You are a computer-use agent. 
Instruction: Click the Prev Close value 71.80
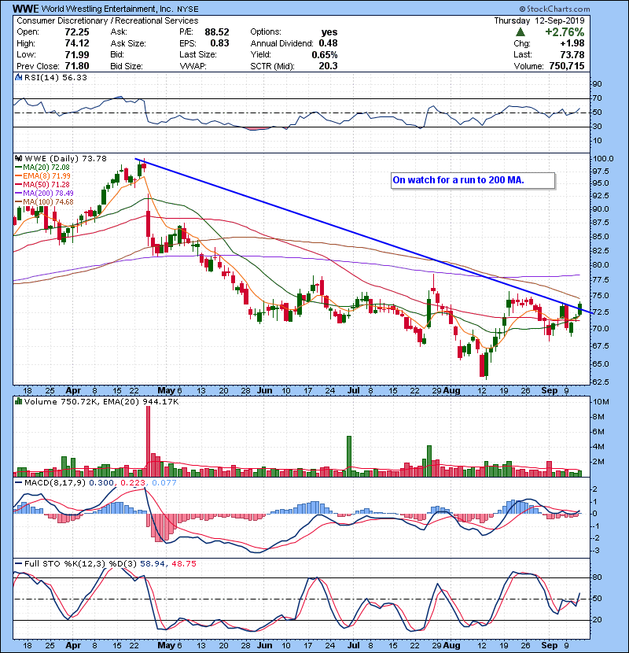click(x=77, y=66)
